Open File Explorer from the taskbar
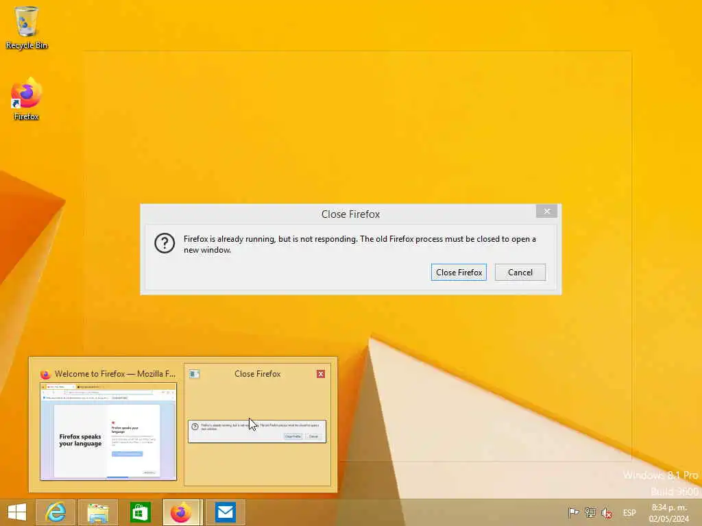This screenshot has height=526, width=702. pyautogui.click(x=97, y=512)
